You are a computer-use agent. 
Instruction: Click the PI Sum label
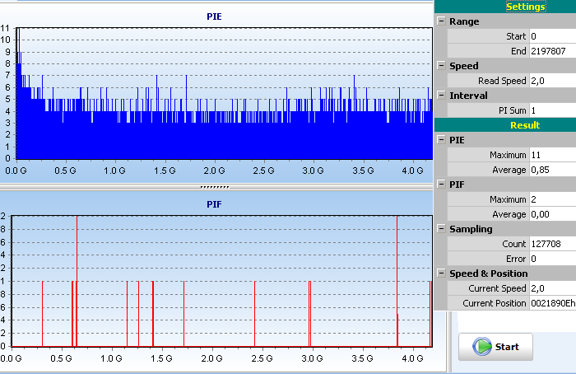[x=512, y=110]
